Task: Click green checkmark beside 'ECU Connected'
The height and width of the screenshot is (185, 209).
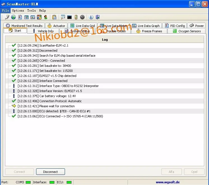Action: [x=14, y=116]
